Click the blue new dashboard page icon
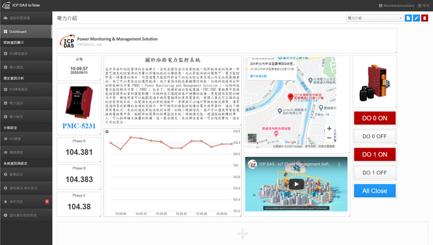 click(x=409, y=18)
